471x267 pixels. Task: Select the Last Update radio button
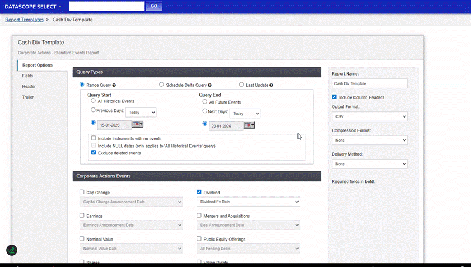[x=241, y=85]
